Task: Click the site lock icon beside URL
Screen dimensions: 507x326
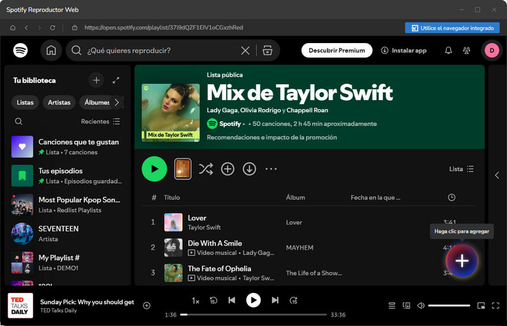Action: (x=75, y=28)
